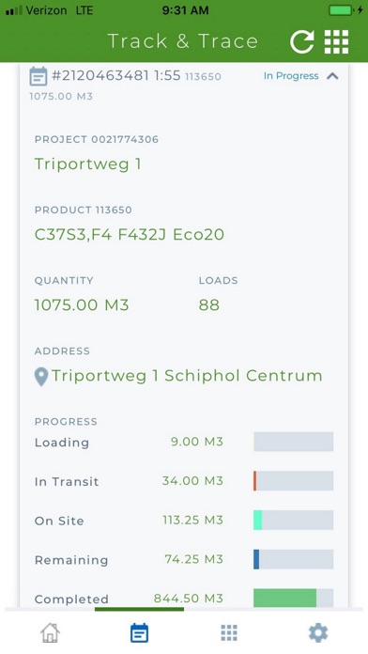Open settings gear in bottom navigation
The width and height of the screenshot is (368, 654).
[318, 633]
